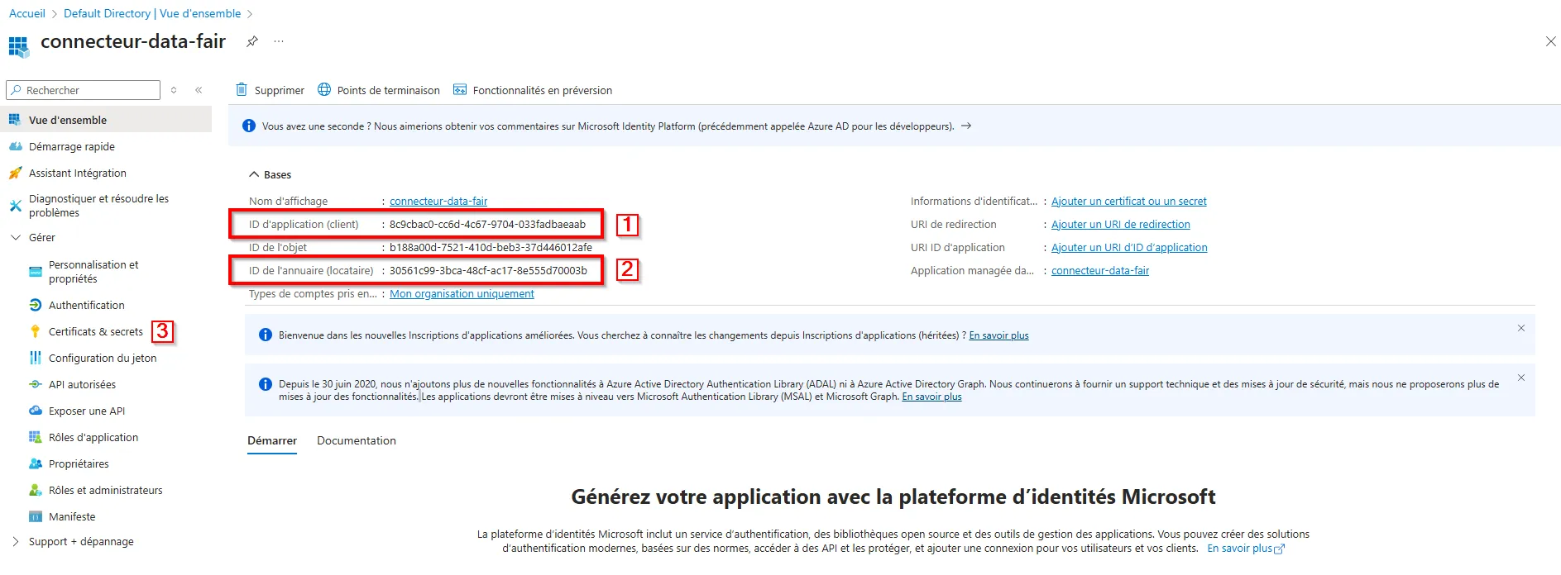Click the API autorisées icon
Image resolution: width=1561 pixels, height=575 pixels.
click(35, 384)
